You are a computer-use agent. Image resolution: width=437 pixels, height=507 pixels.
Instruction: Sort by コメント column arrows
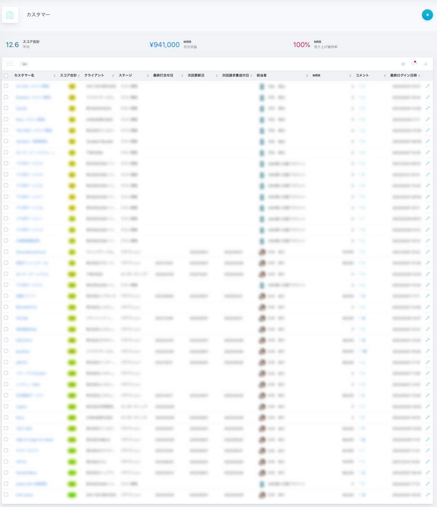click(x=385, y=76)
